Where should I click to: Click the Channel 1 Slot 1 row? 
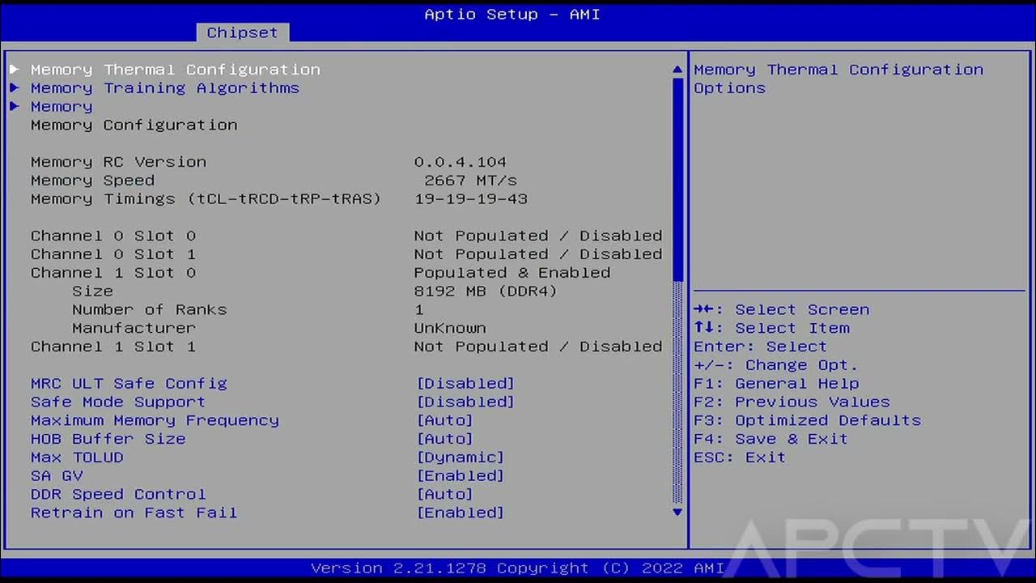346,347
